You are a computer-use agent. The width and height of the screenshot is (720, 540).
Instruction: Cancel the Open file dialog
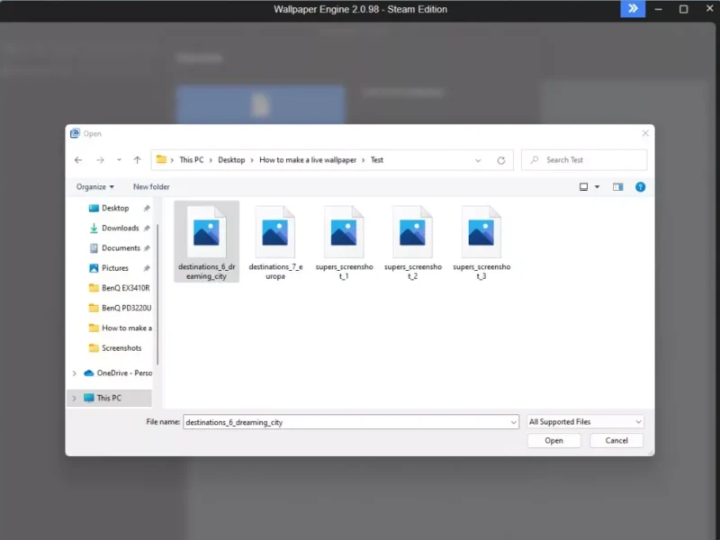[x=616, y=441]
